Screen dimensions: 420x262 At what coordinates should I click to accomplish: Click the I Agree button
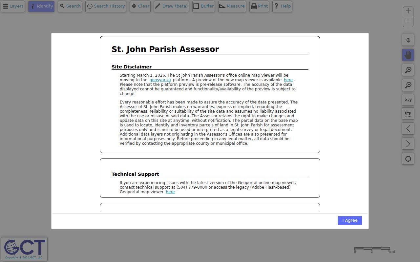click(350, 220)
